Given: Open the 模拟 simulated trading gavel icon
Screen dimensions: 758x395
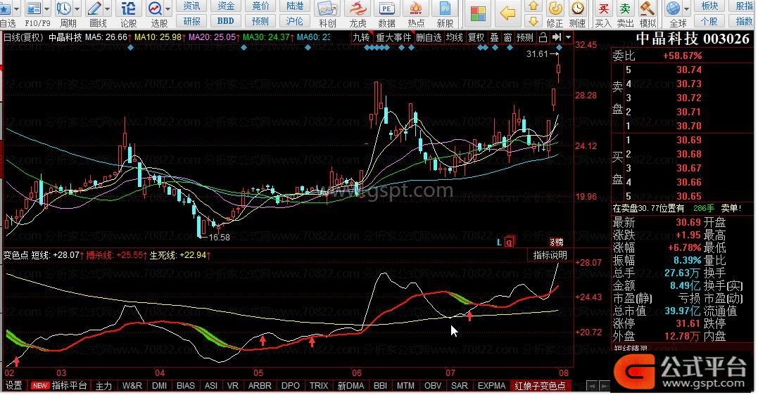Looking at the screenshot, I should click(x=648, y=8).
